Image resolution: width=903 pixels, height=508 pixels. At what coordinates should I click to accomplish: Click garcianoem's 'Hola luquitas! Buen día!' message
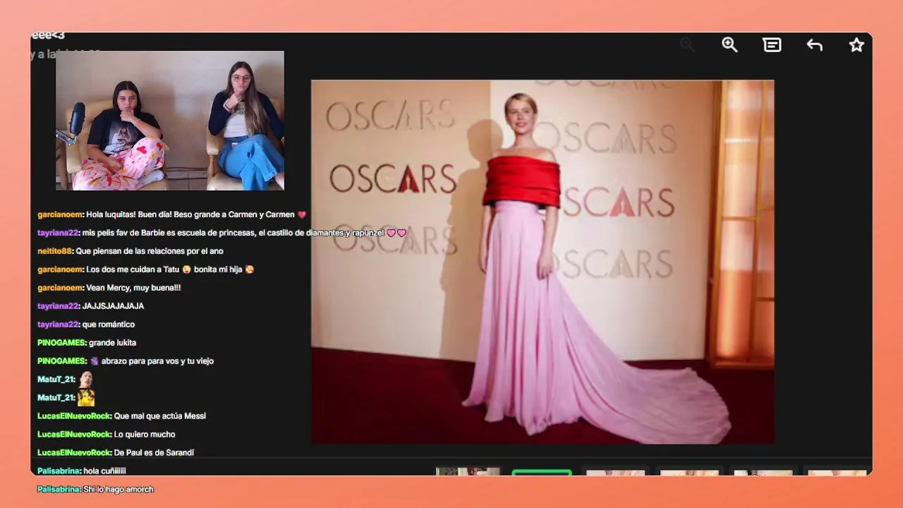(171, 214)
